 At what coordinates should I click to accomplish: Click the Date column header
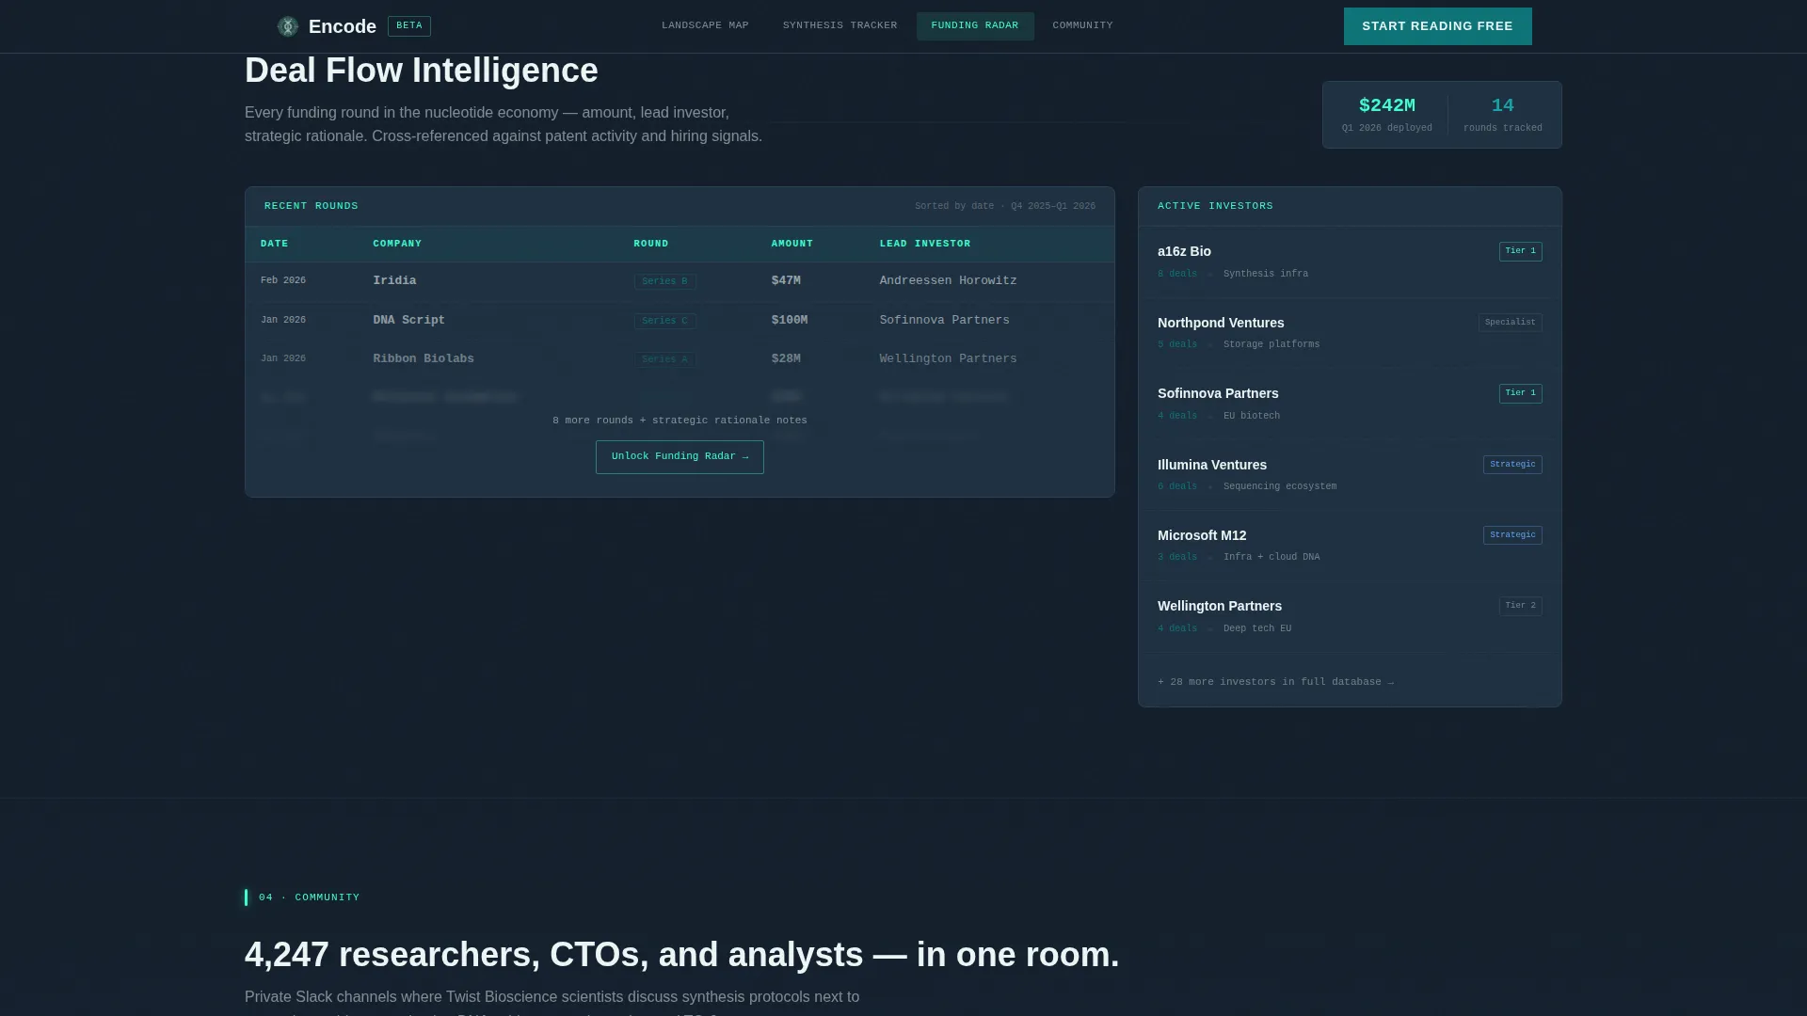[275, 244]
